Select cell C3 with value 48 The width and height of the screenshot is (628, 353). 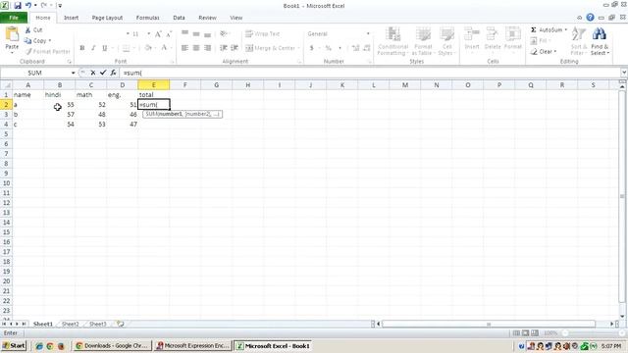[x=91, y=115]
